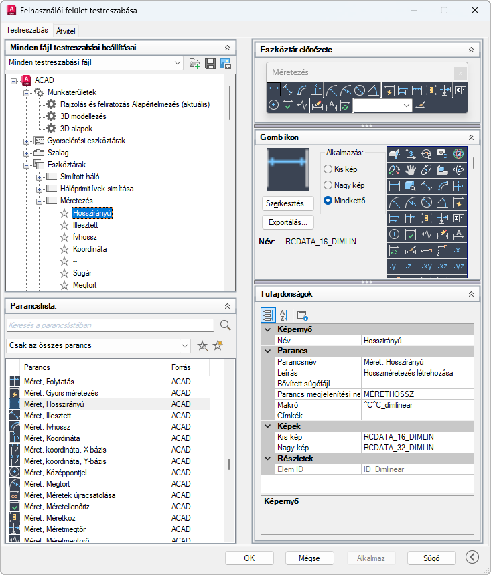Click dimension space ruler icon in toolbar preview
This screenshot has width=491, height=575.
coord(431,90)
